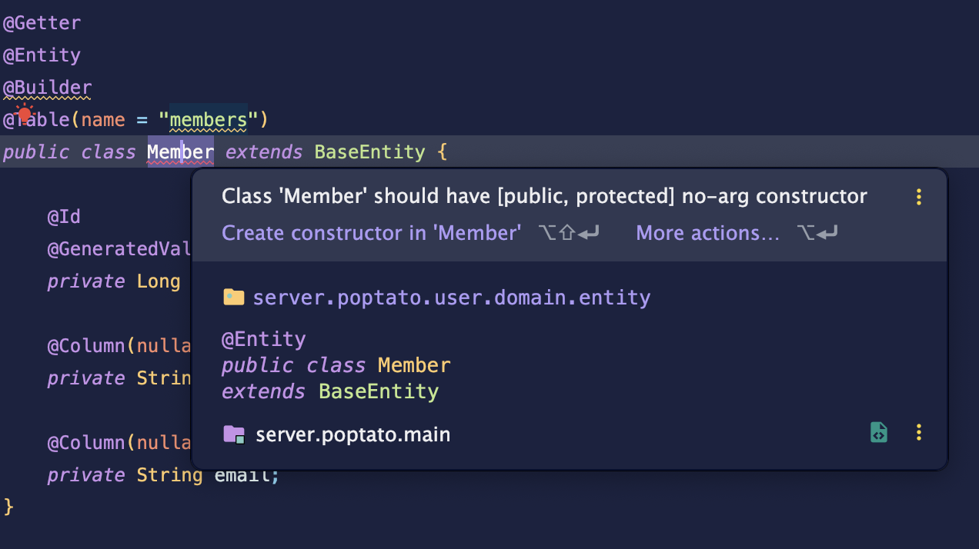Click BaseEntity in the class declaration line

[x=369, y=152]
